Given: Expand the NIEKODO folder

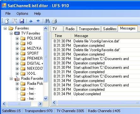Looking at the screenshot, I should point(17,68).
